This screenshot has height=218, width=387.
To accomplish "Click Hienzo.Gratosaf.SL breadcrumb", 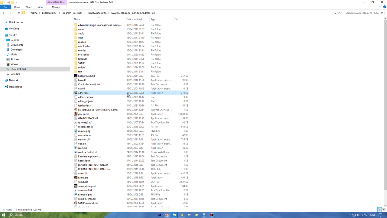I will pos(96,13).
